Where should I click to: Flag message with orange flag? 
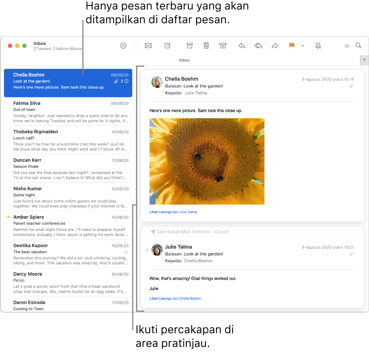(x=292, y=45)
